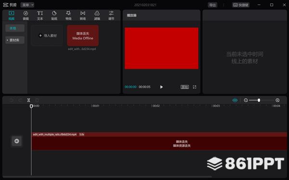289x180 pixels.
Task: Click the redo arrow in timeline toolbar
Action: [20, 100]
